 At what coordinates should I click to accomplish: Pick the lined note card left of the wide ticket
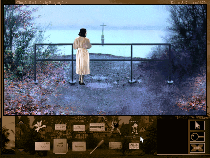pos(79,128)
